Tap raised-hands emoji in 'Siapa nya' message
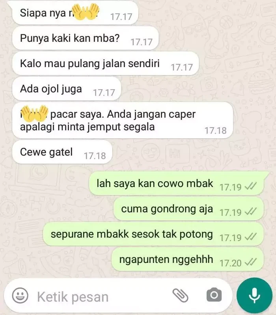 coord(86,12)
